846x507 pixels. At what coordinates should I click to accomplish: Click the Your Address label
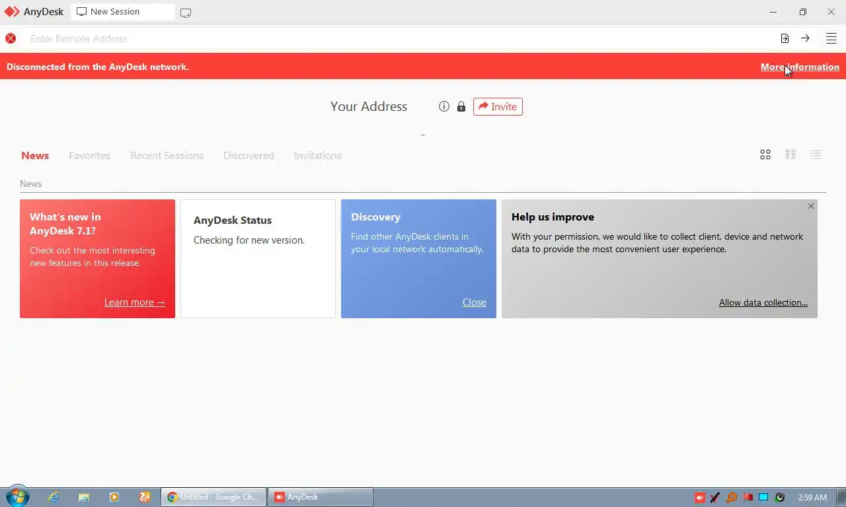[x=369, y=106]
